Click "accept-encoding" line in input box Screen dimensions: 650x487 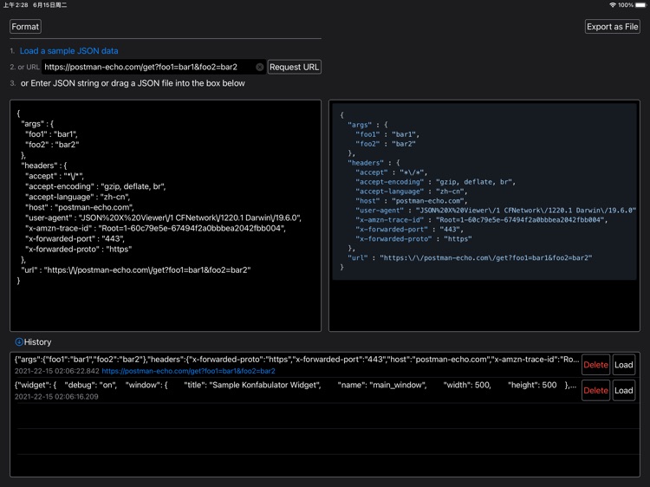pyautogui.click(x=95, y=186)
